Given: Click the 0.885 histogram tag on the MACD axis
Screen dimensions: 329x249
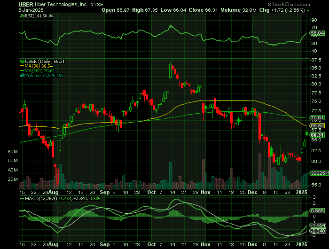Looking at the screenshot, I should [x=317, y=210].
